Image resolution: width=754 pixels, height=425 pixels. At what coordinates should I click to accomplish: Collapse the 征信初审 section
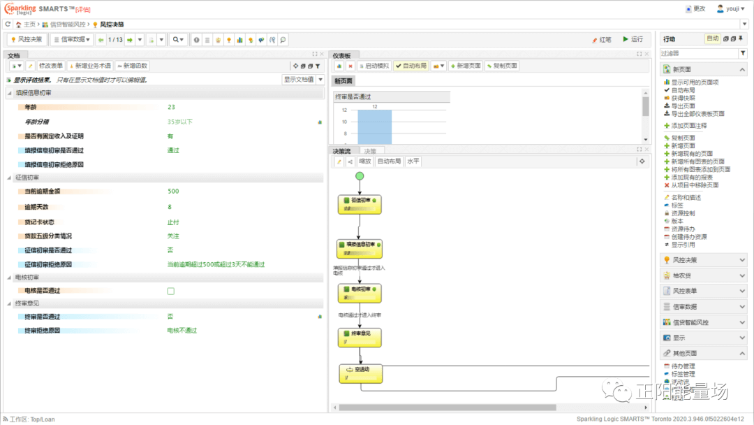click(9, 178)
